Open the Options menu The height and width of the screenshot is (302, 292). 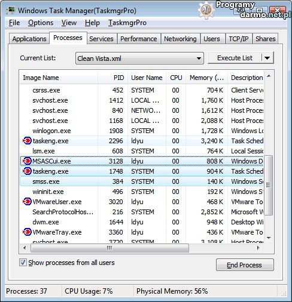coord(41,23)
